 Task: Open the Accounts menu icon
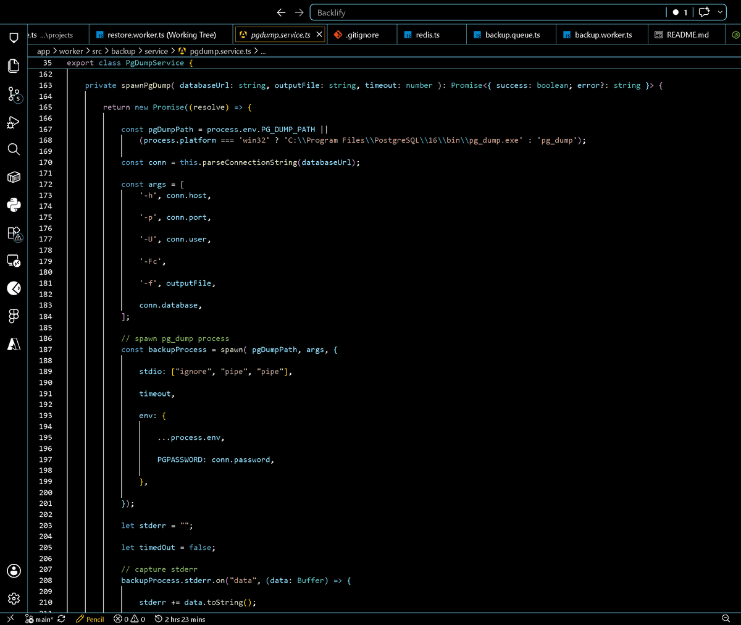click(14, 571)
